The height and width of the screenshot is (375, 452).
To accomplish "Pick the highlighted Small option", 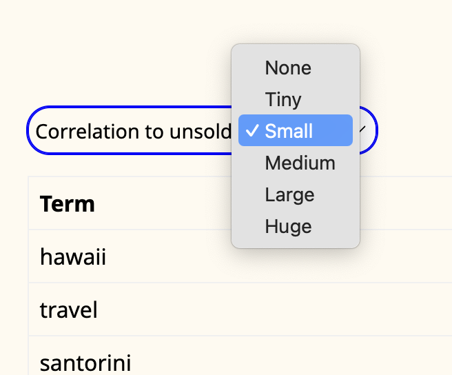I will (x=296, y=130).
